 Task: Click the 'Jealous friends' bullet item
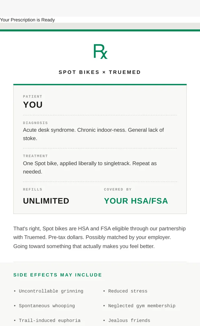(x=129, y=320)
